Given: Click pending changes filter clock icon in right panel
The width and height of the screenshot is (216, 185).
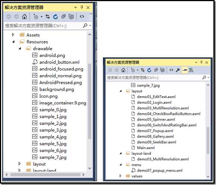Looking at the screenshot, I should [133, 70].
